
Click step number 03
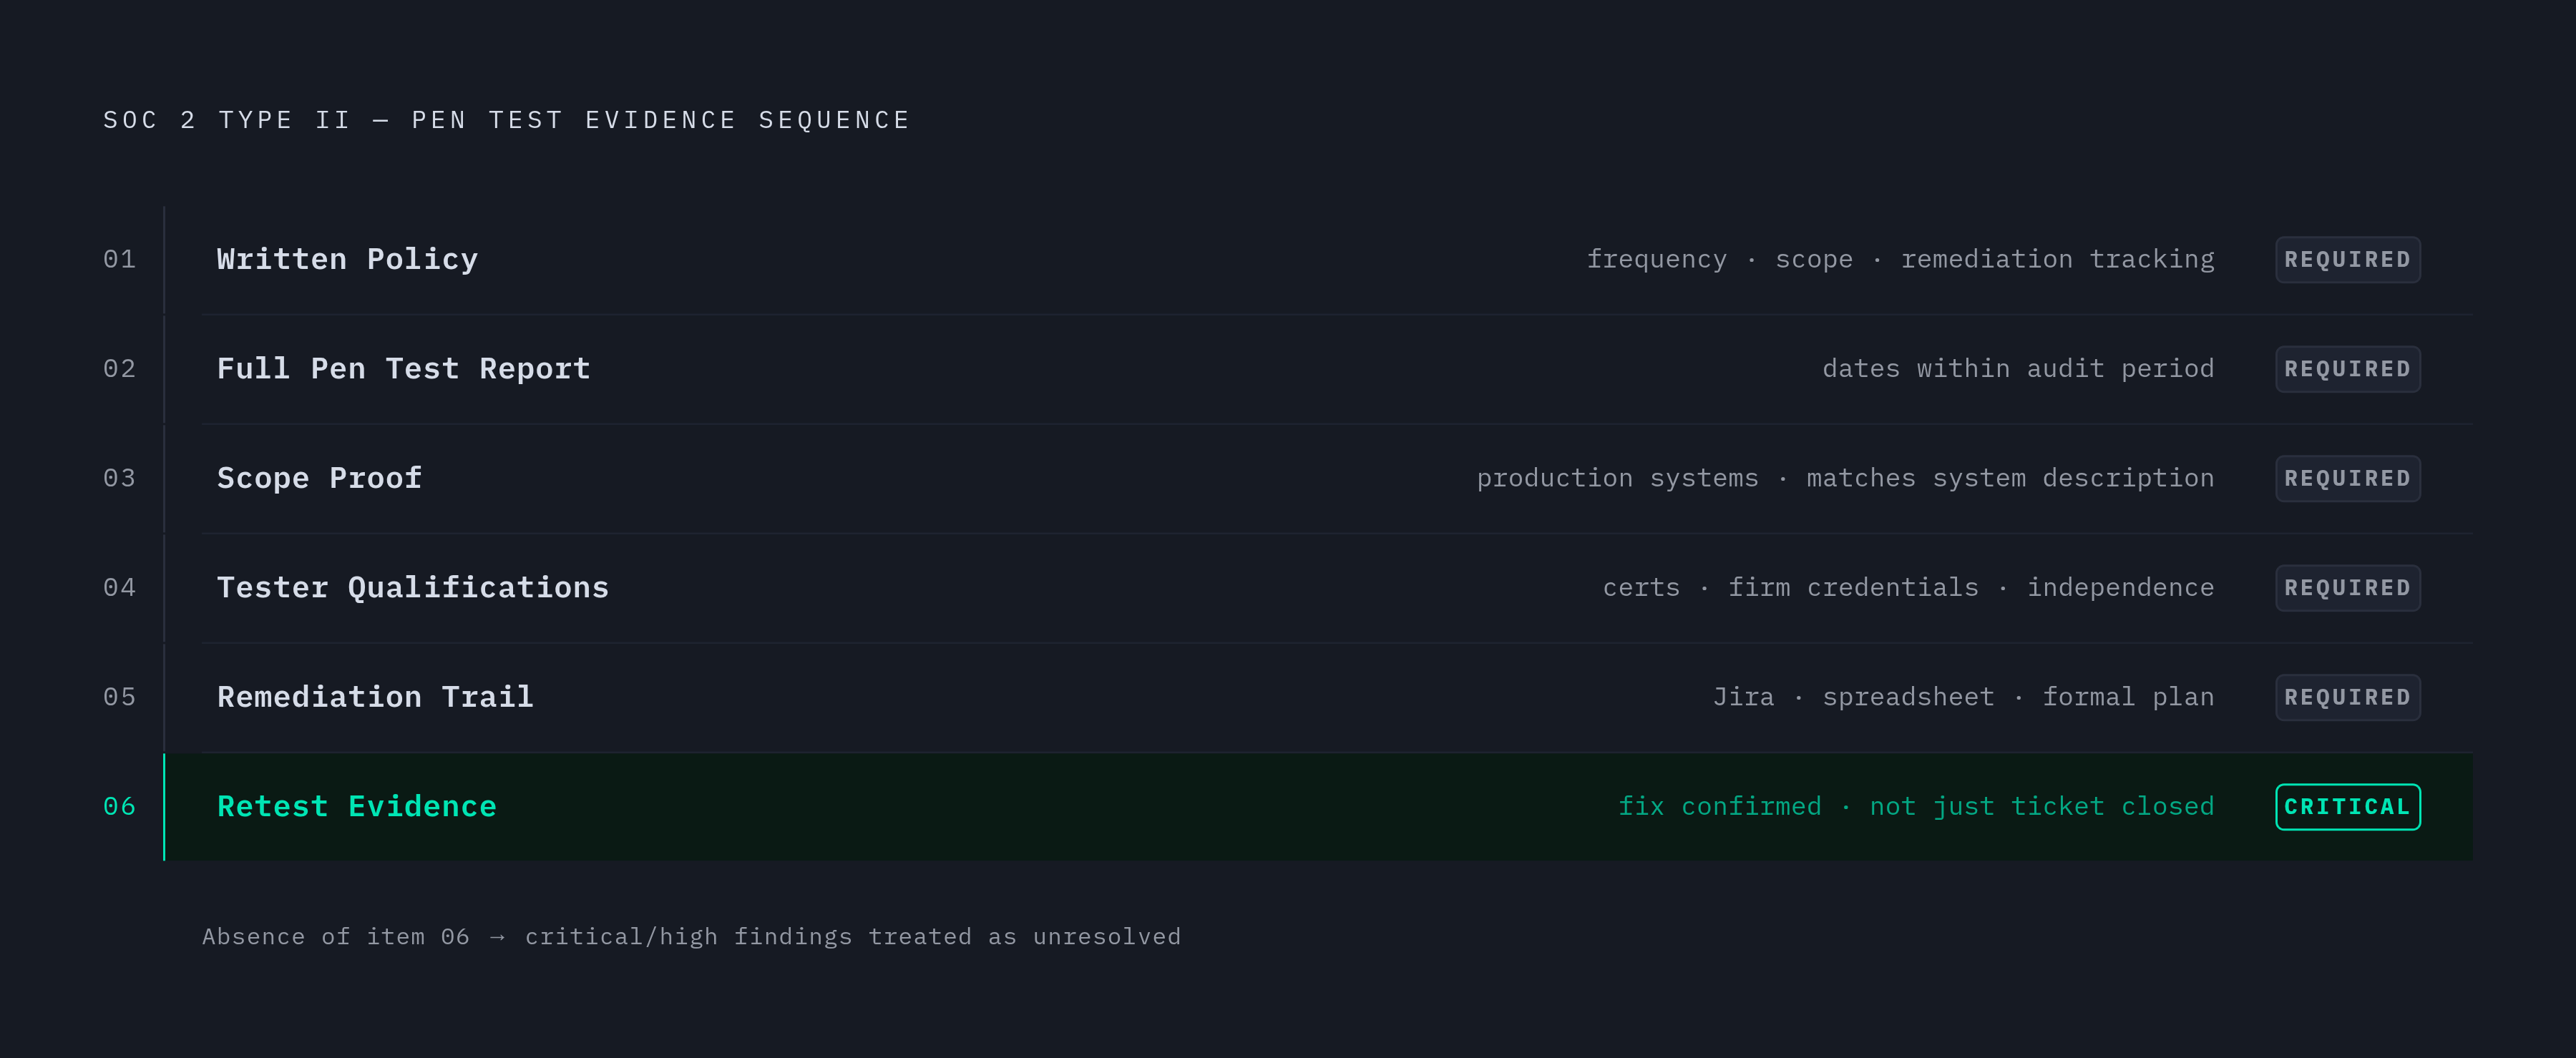click(119, 478)
